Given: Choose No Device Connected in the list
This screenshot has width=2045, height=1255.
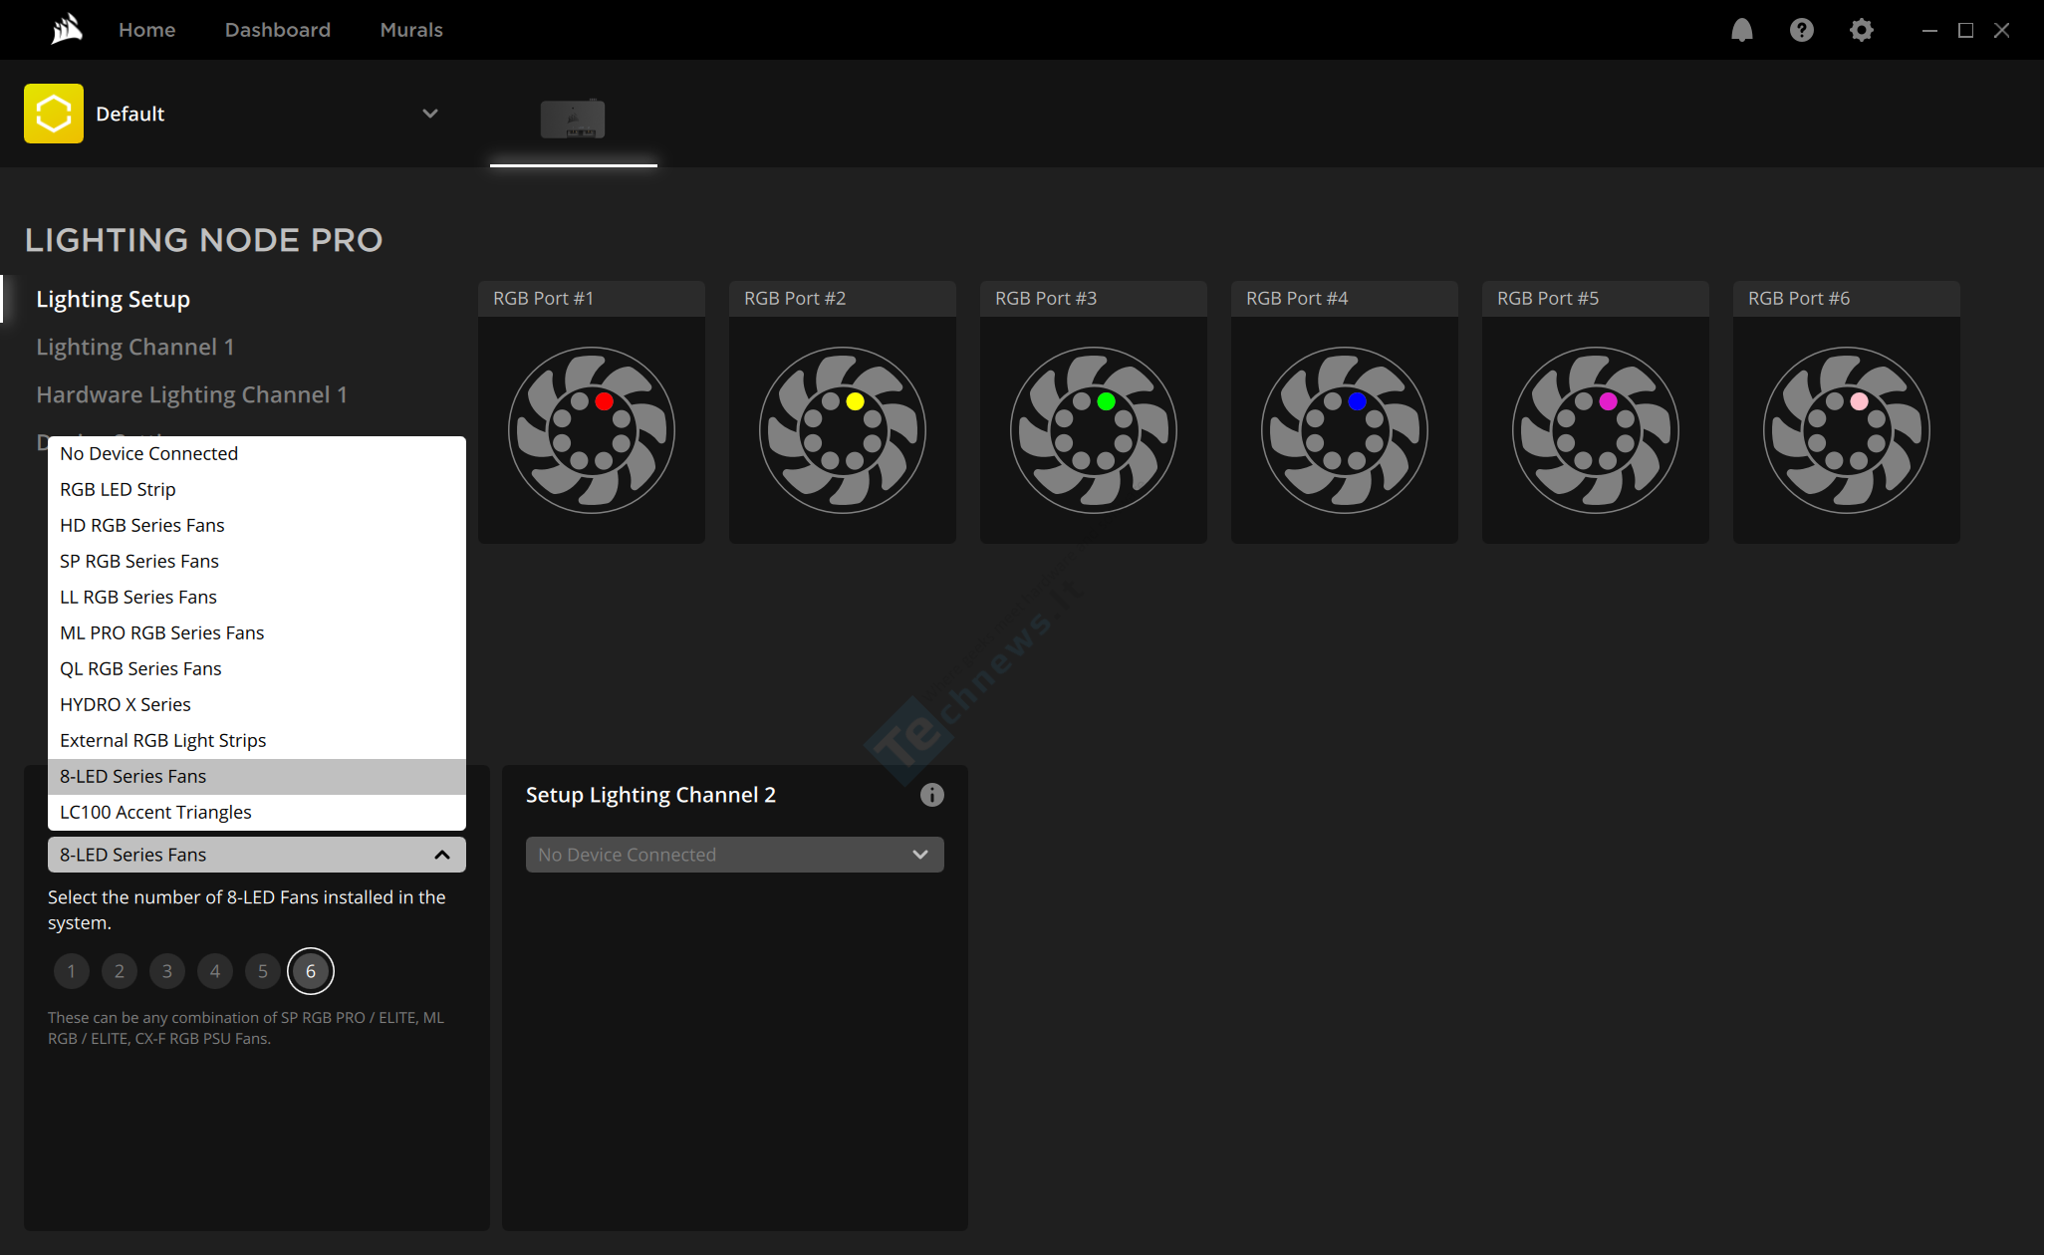Looking at the screenshot, I should click(257, 454).
